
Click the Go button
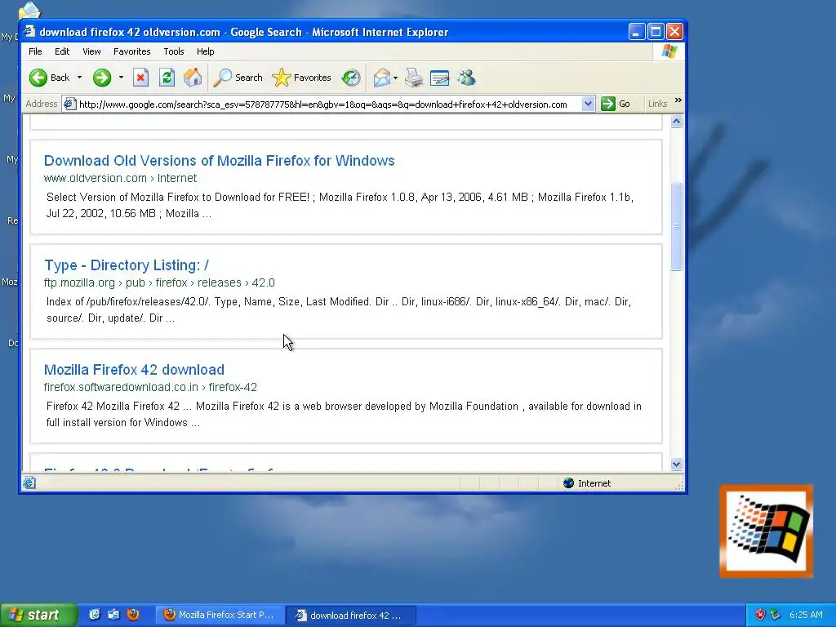click(616, 104)
